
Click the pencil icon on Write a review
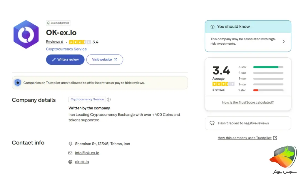pos(54,60)
